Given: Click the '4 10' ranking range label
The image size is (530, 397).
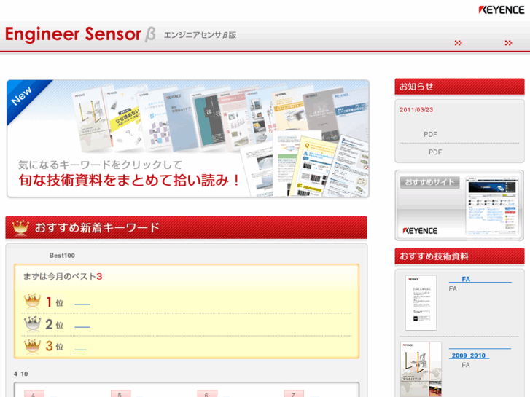Looking at the screenshot, I should (20, 374).
